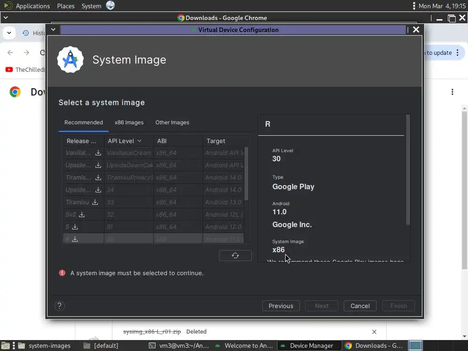468x351 pixels.
Task: Sort by API Level column header
Action: 128,141
